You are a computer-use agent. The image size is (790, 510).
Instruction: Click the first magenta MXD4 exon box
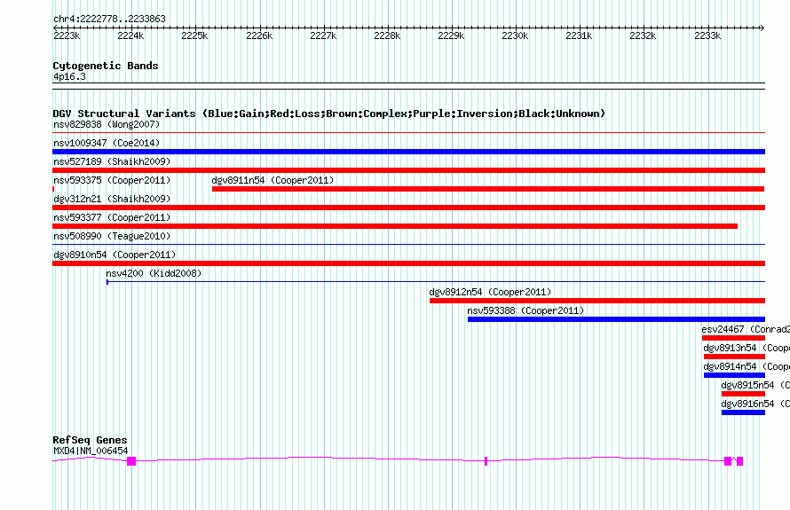131,461
